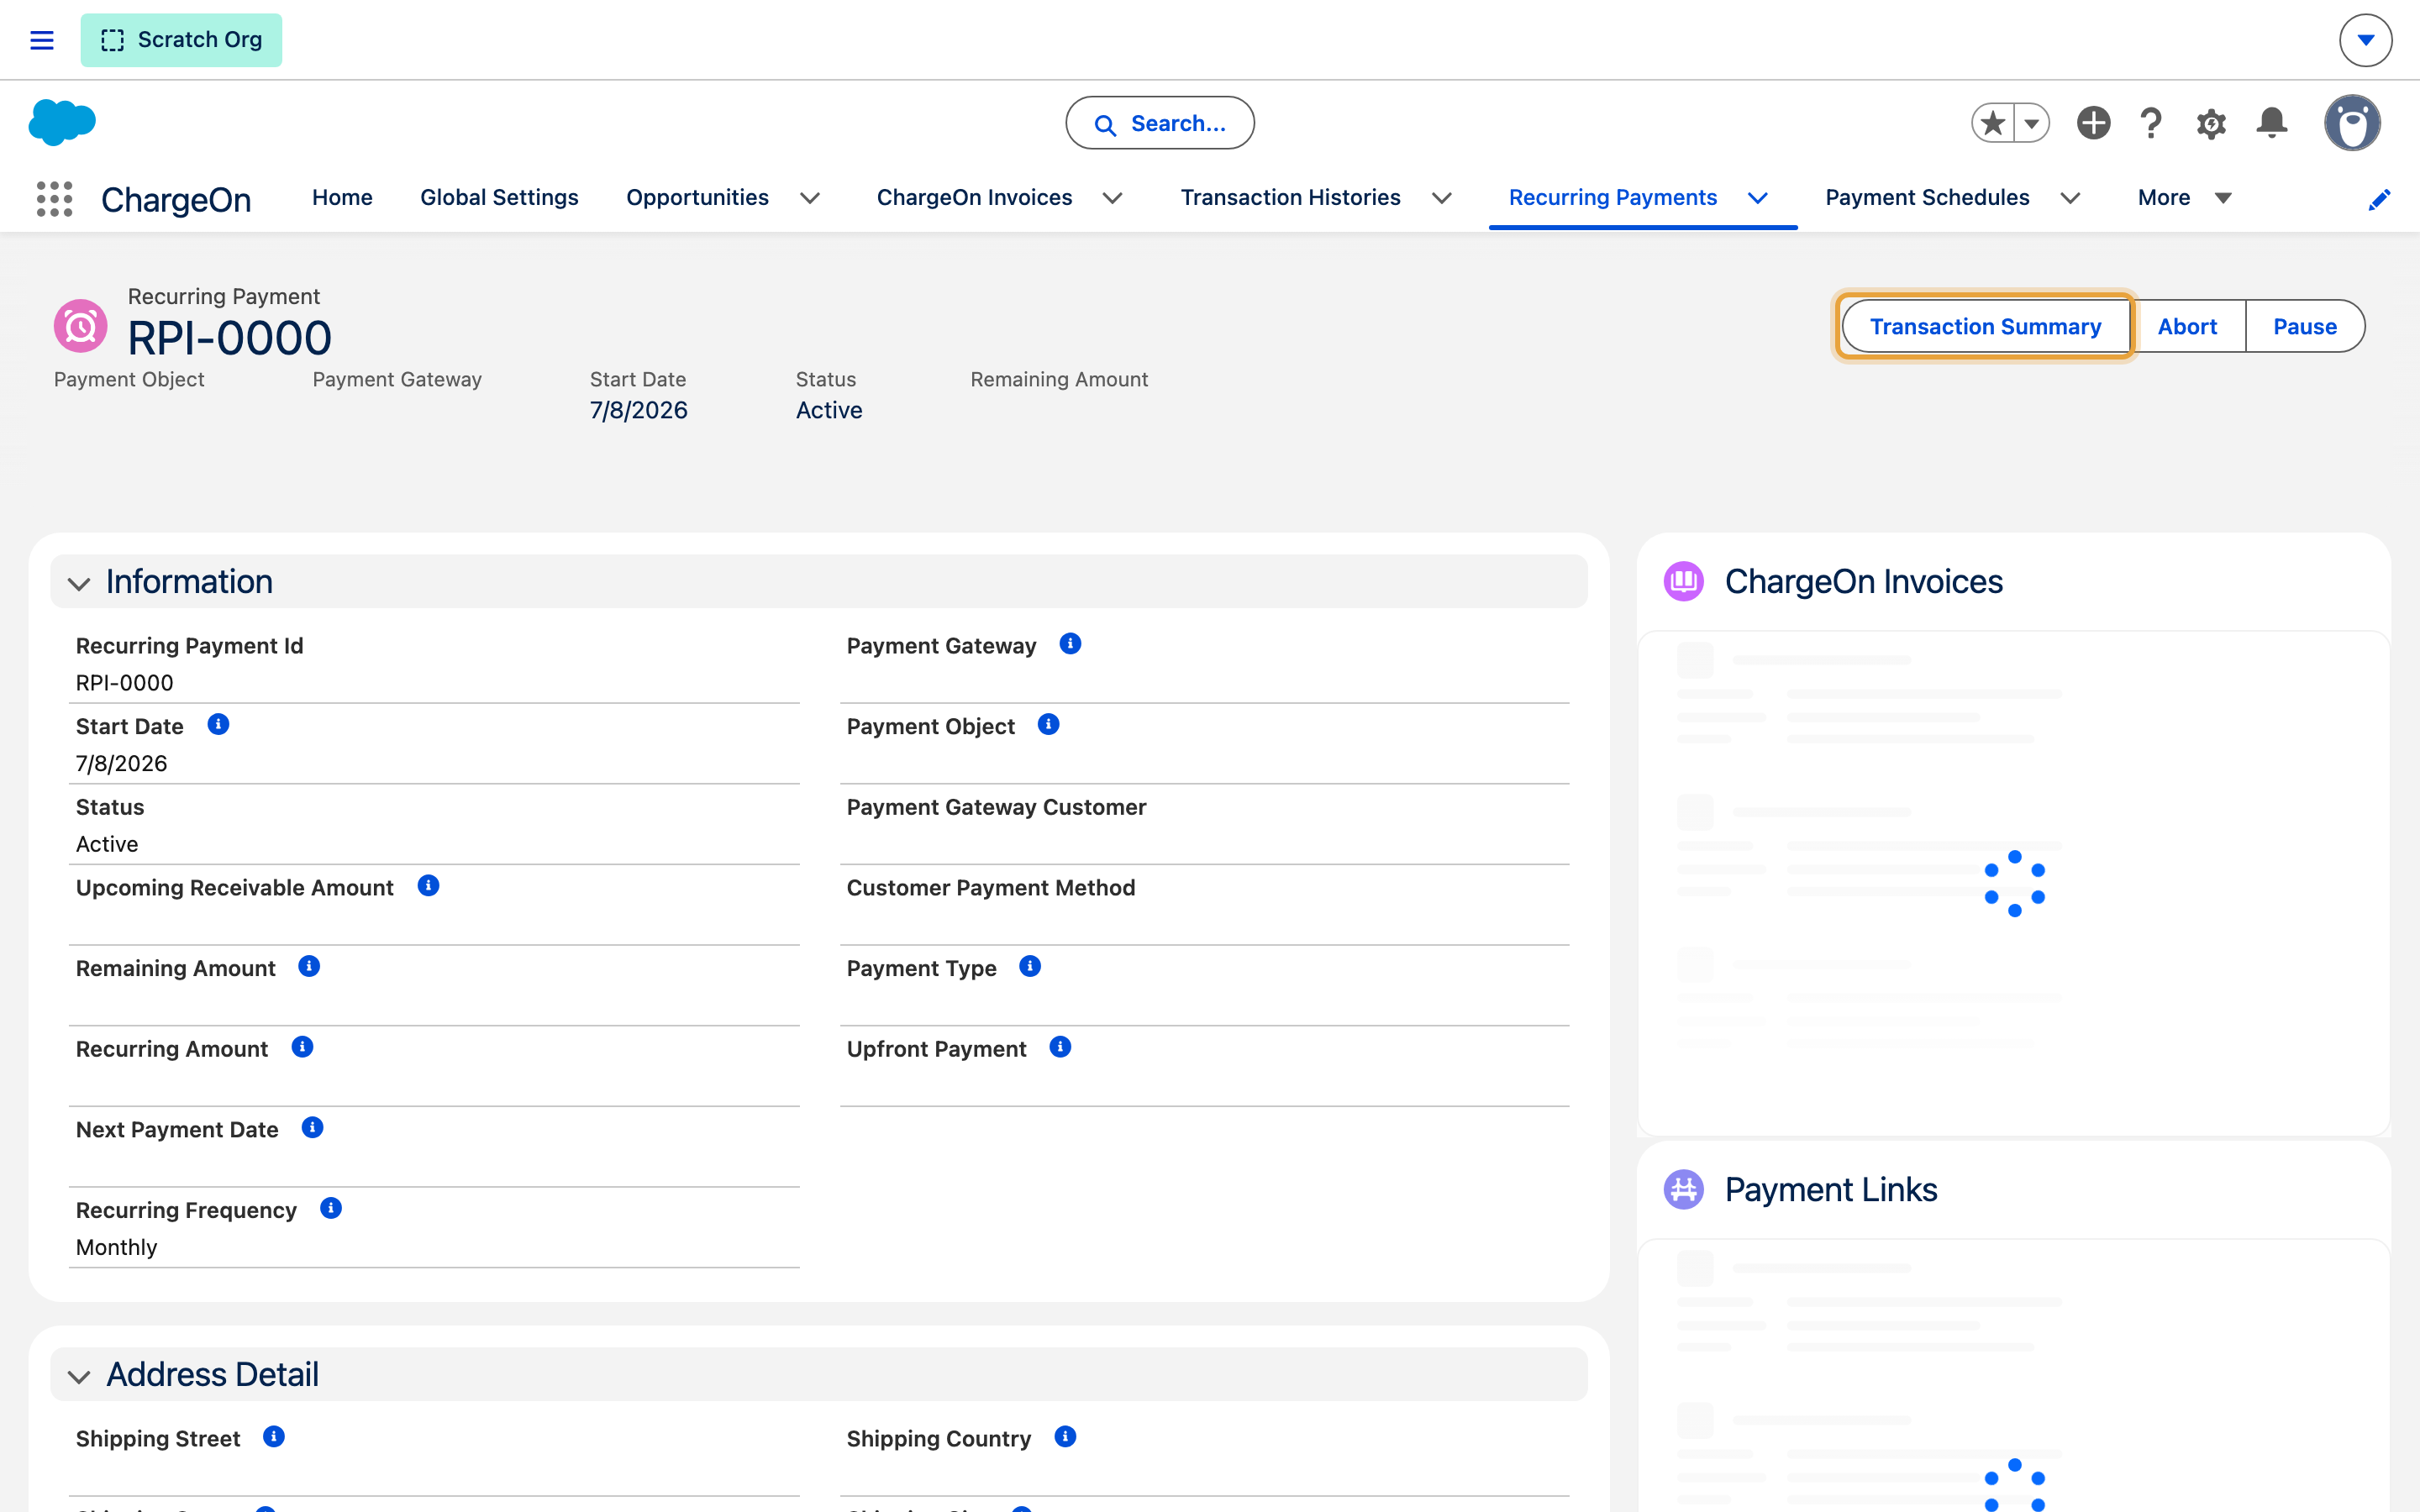
Task: Open the Payment Schedules tab
Action: tap(1927, 198)
